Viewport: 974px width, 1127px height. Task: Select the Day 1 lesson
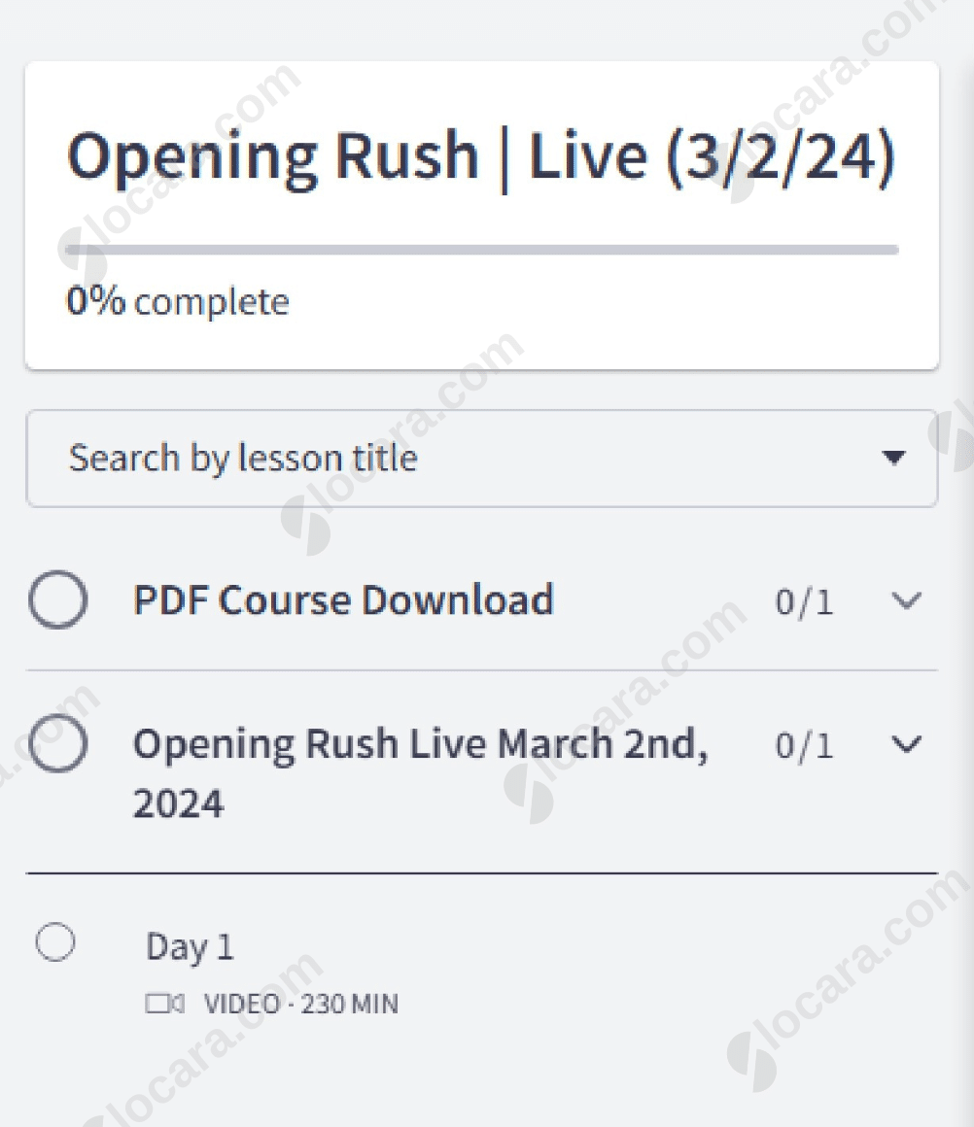click(190, 945)
